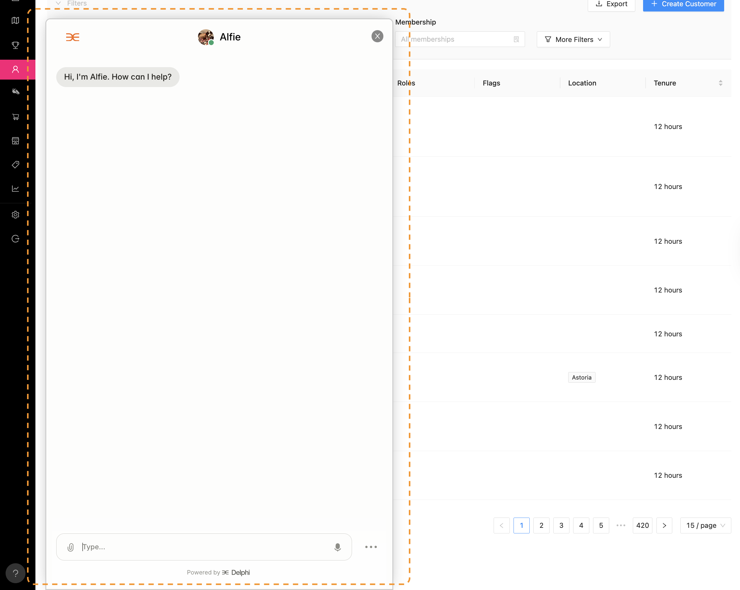
Task: Open the map icon in sidebar
Action: click(x=16, y=21)
